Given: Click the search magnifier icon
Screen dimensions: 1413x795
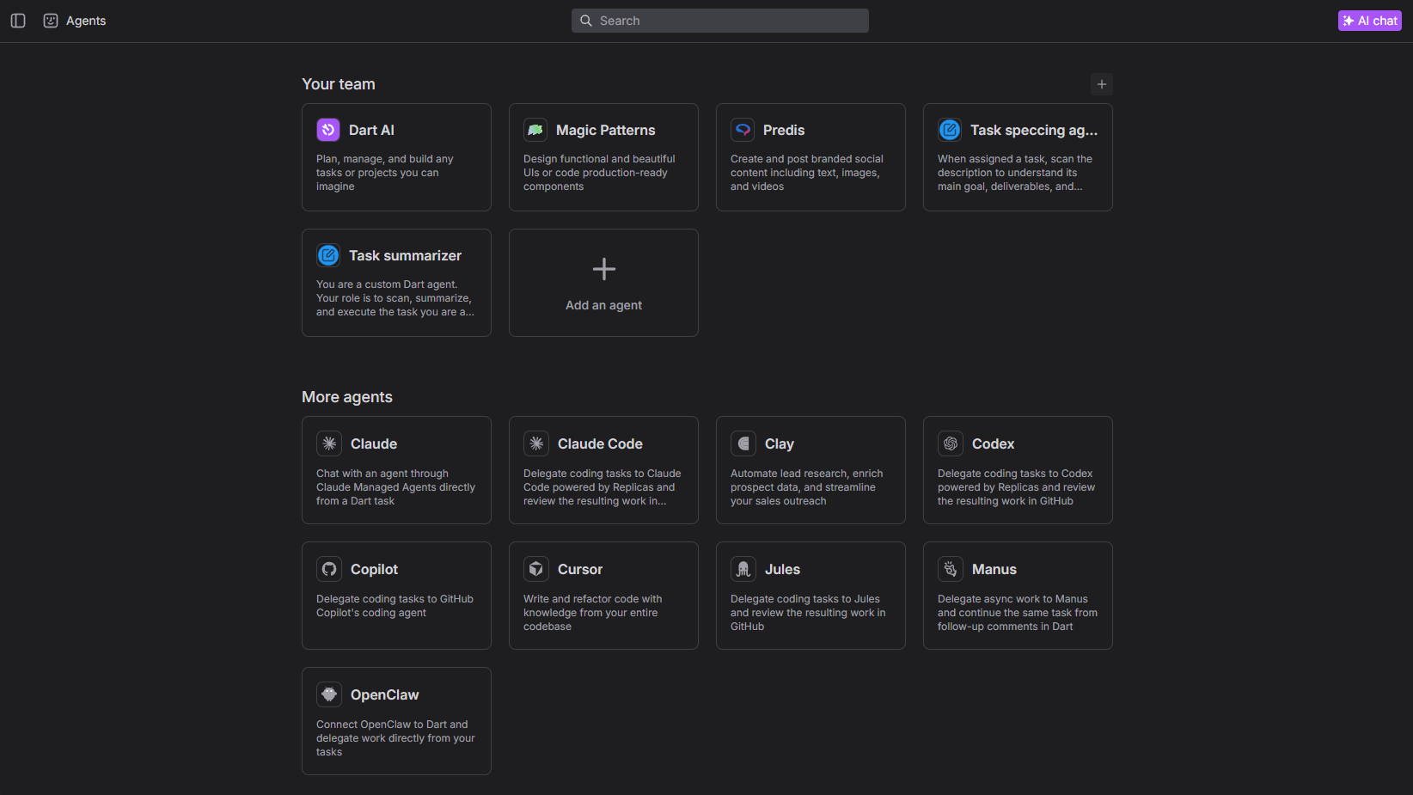Looking at the screenshot, I should coord(586,21).
